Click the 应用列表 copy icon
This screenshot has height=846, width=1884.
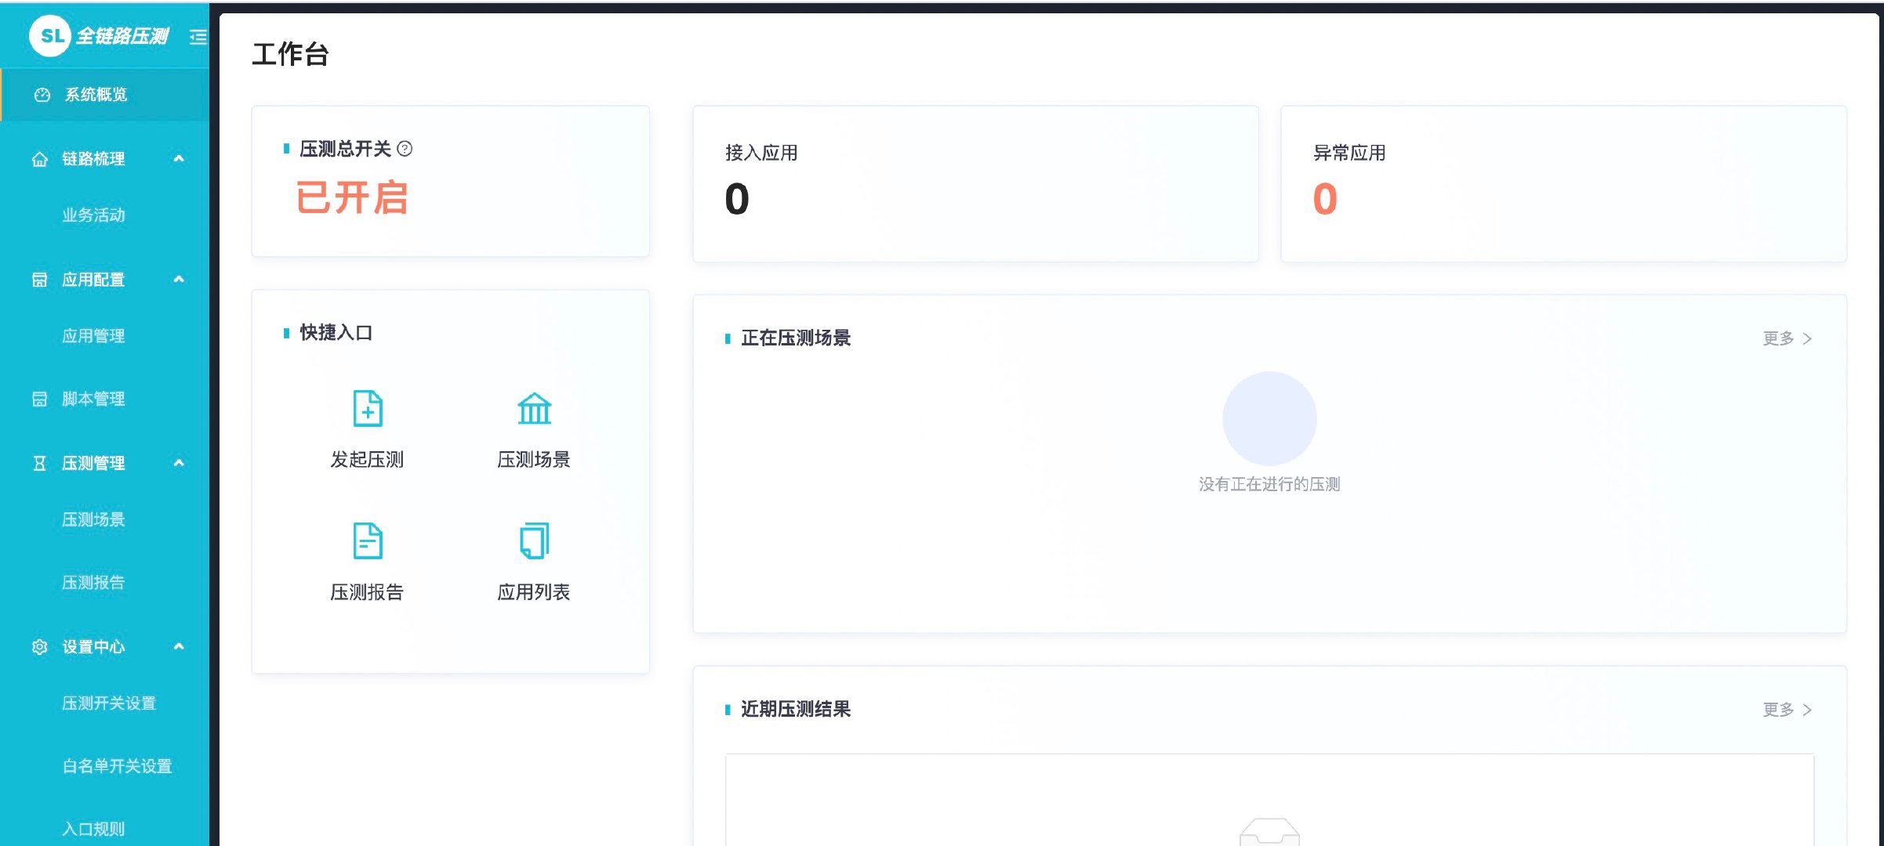[x=534, y=540]
